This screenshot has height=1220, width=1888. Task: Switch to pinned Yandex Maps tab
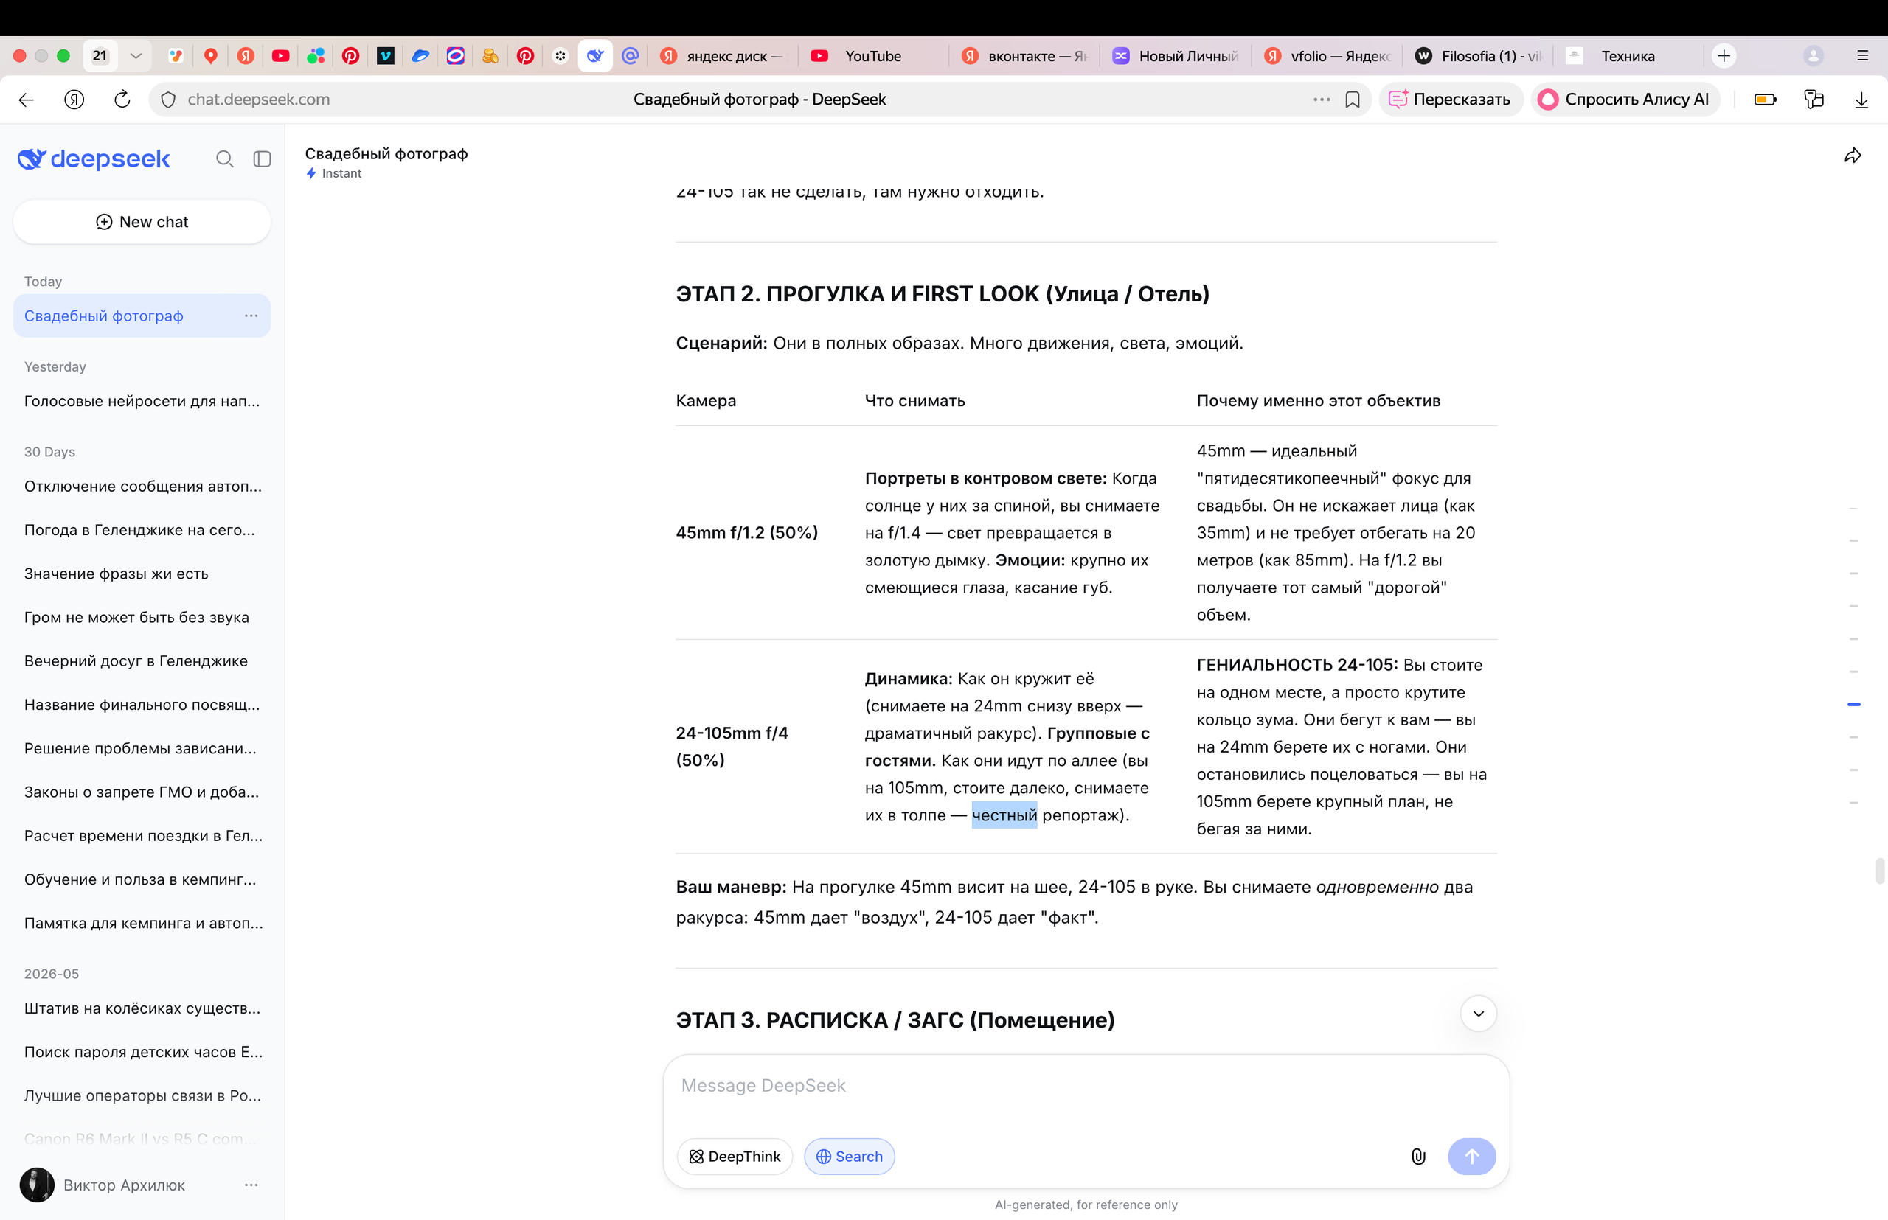(x=211, y=56)
